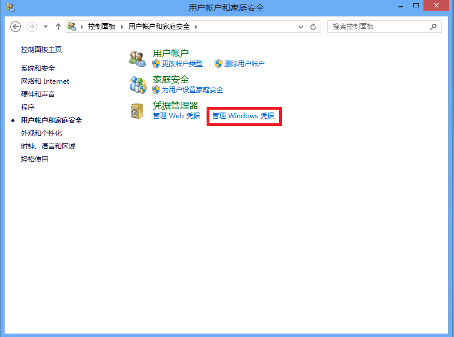Open 网络和 Internet category
The image size is (454, 337).
pyautogui.click(x=45, y=81)
